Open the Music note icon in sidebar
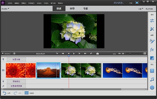Screen dimensions: 157x99 (152, 79)
